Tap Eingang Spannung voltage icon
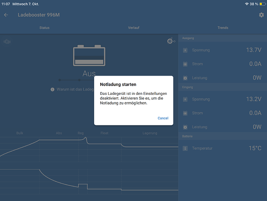267x201 pixels. (185, 99)
